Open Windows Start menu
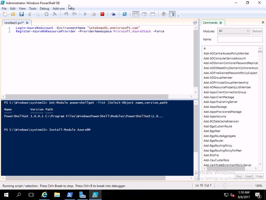This screenshot has width=266, height=200. point(6,195)
